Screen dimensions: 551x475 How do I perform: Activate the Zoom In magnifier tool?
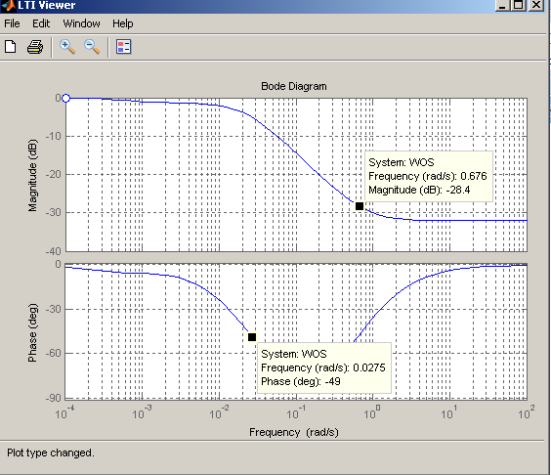(67, 47)
